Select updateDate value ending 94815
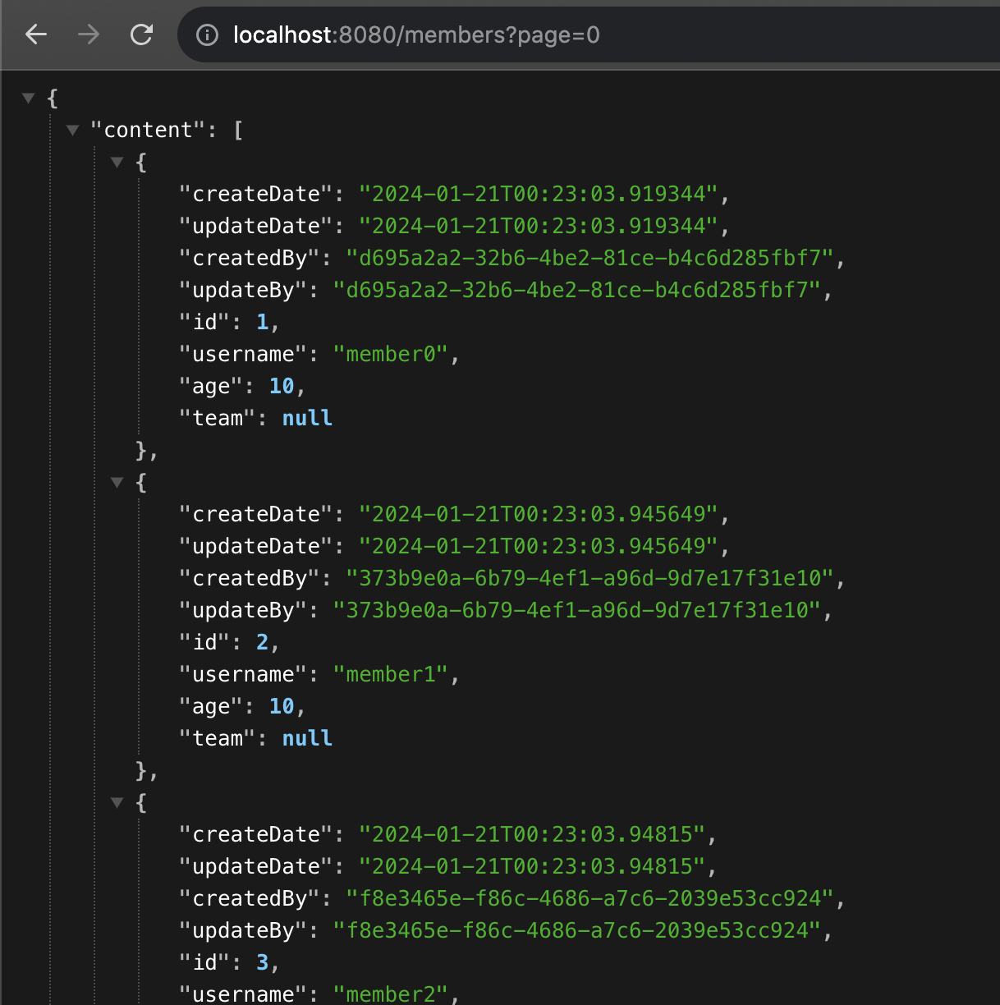The width and height of the screenshot is (1000, 1005). pos(532,866)
